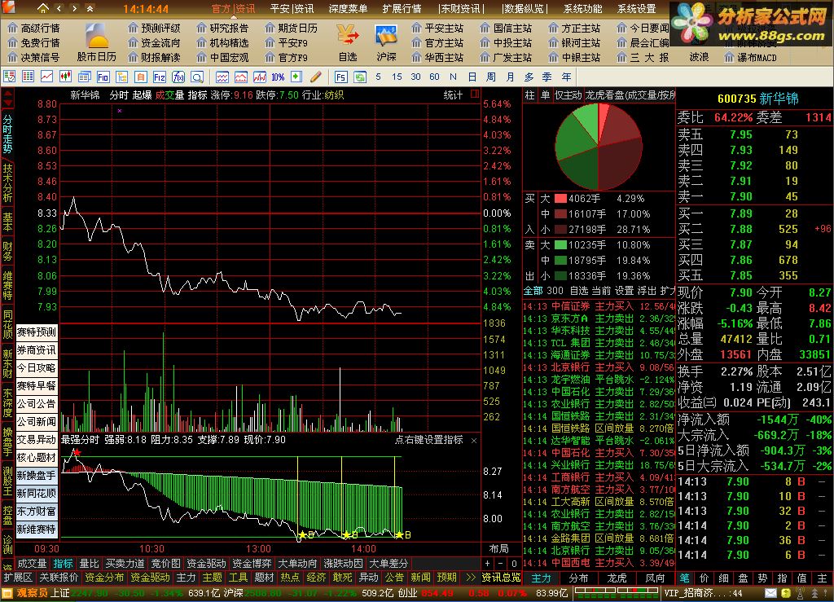Open the 研究报告 link

point(222,28)
